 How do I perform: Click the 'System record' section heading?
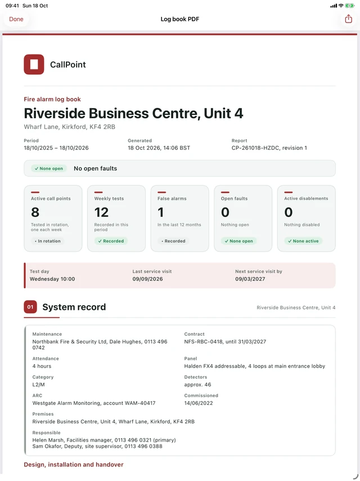(x=74, y=307)
